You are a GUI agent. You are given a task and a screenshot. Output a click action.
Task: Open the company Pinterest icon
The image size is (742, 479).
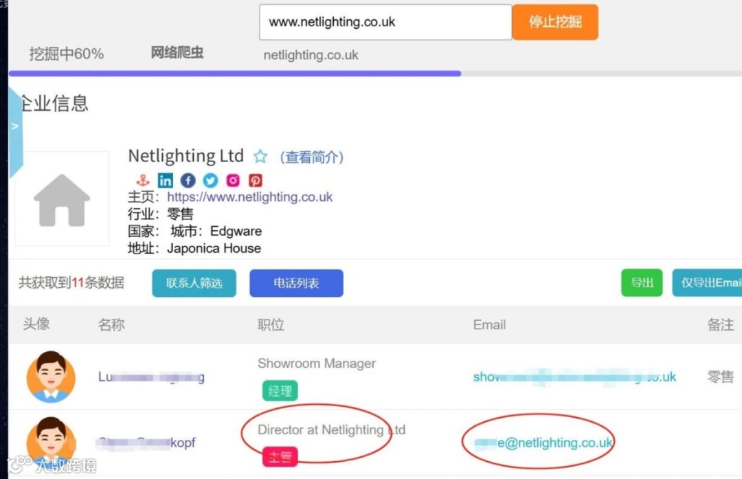coord(256,180)
